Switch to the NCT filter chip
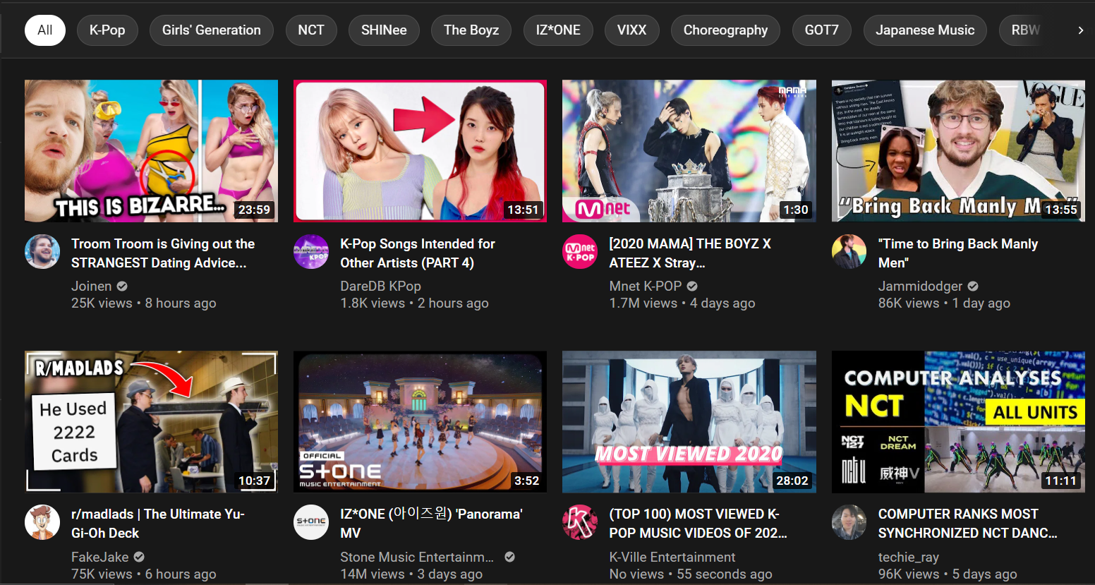Image resolution: width=1095 pixels, height=585 pixels. [x=311, y=30]
